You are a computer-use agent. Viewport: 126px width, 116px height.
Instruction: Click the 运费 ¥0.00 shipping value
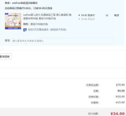coord(121,91)
